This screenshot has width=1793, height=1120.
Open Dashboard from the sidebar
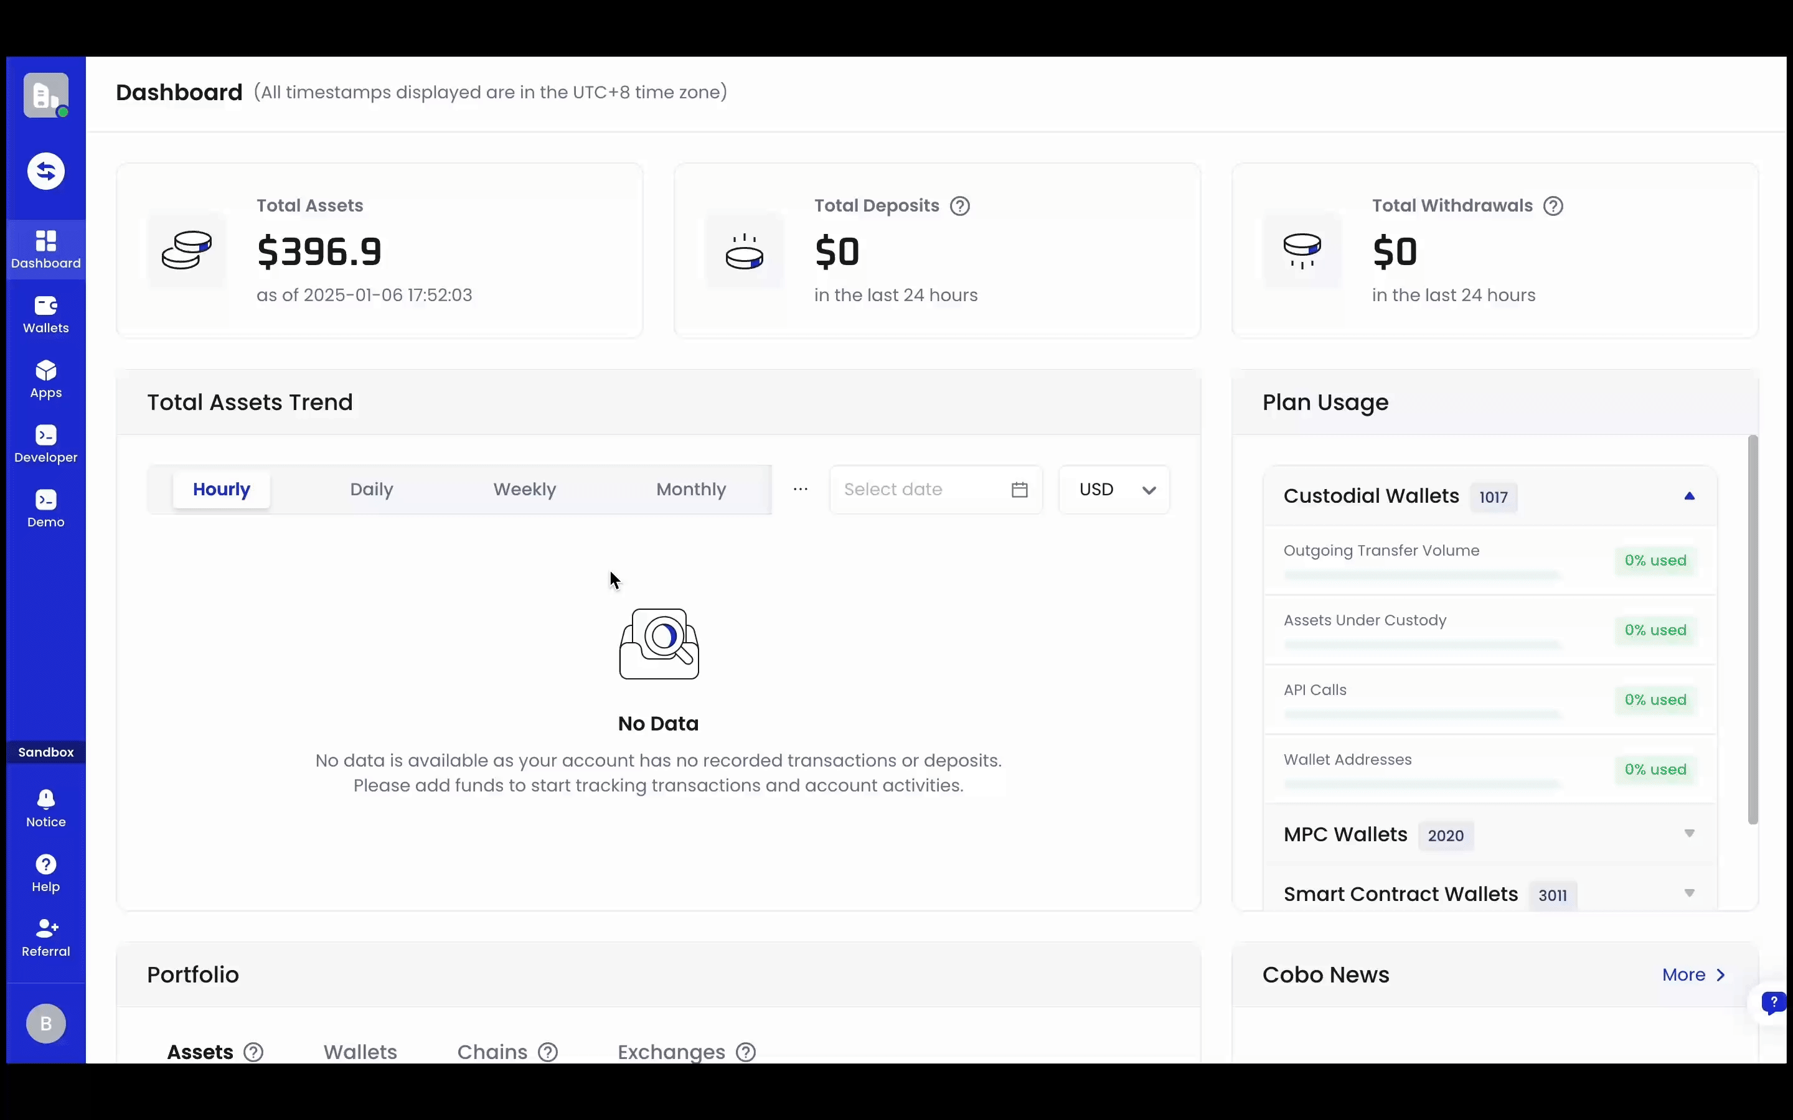[46, 250]
